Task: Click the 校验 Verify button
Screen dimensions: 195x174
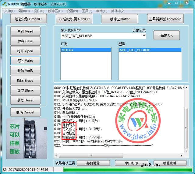Action: 25,71
